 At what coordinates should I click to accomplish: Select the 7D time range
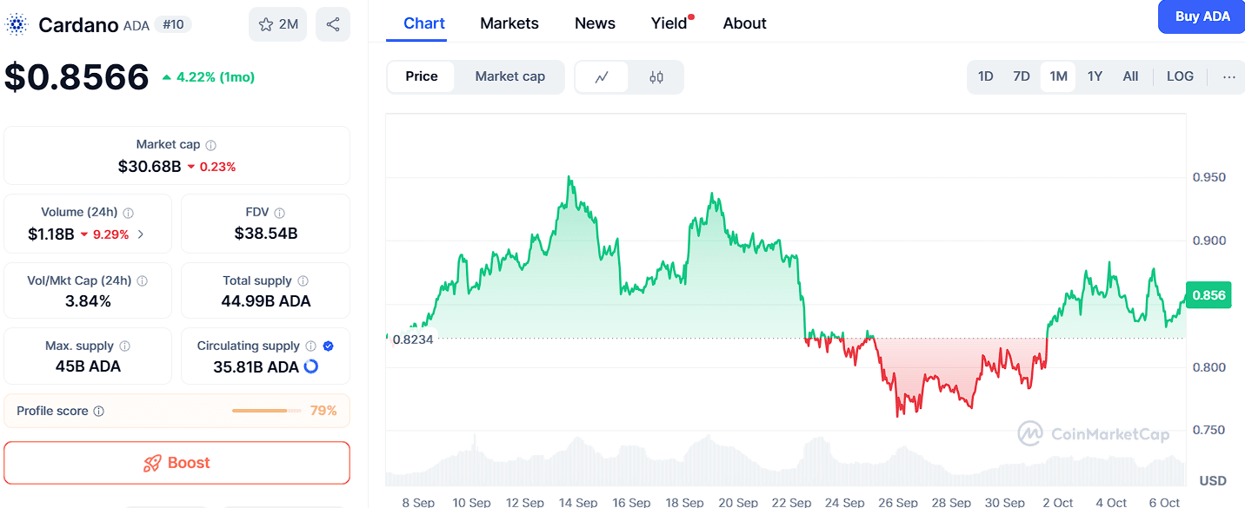[1022, 76]
